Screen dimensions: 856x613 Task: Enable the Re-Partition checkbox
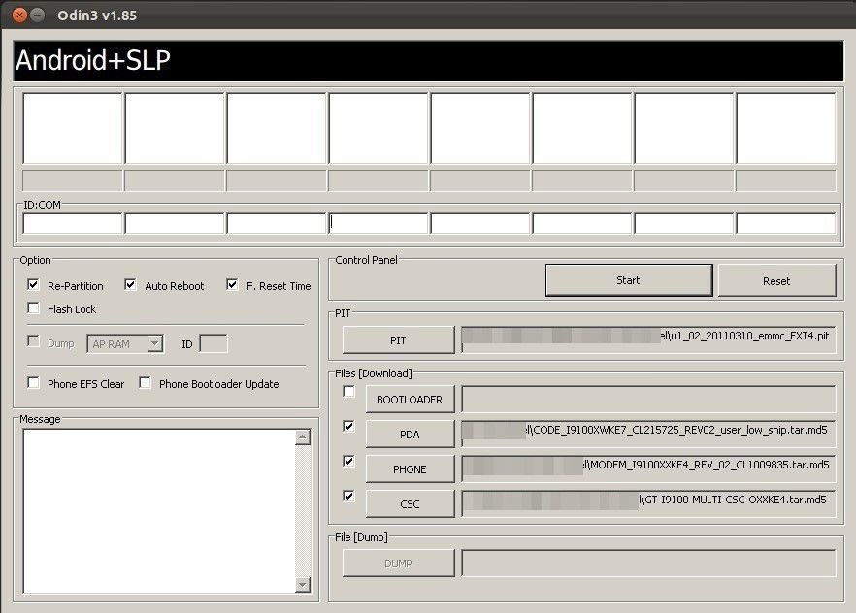tap(33, 285)
